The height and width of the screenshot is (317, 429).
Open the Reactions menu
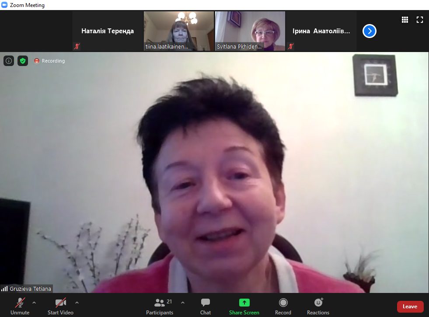pyautogui.click(x=318, y=306)
